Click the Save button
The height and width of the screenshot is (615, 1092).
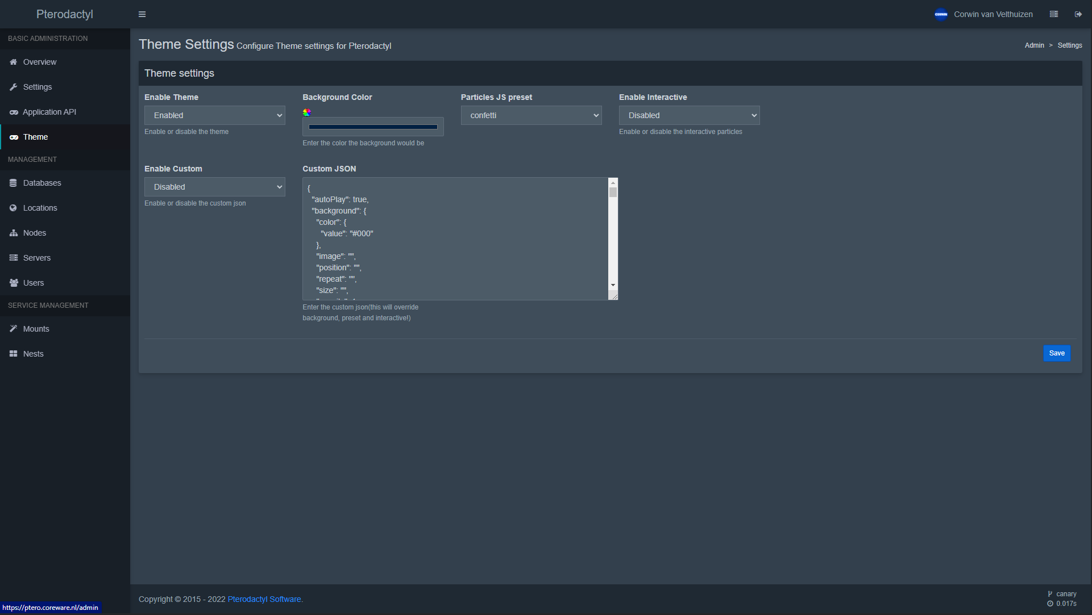[1057, 353]
